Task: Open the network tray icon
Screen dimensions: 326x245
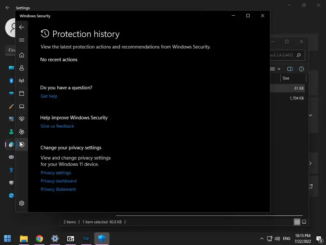Action: click(269, 239)
